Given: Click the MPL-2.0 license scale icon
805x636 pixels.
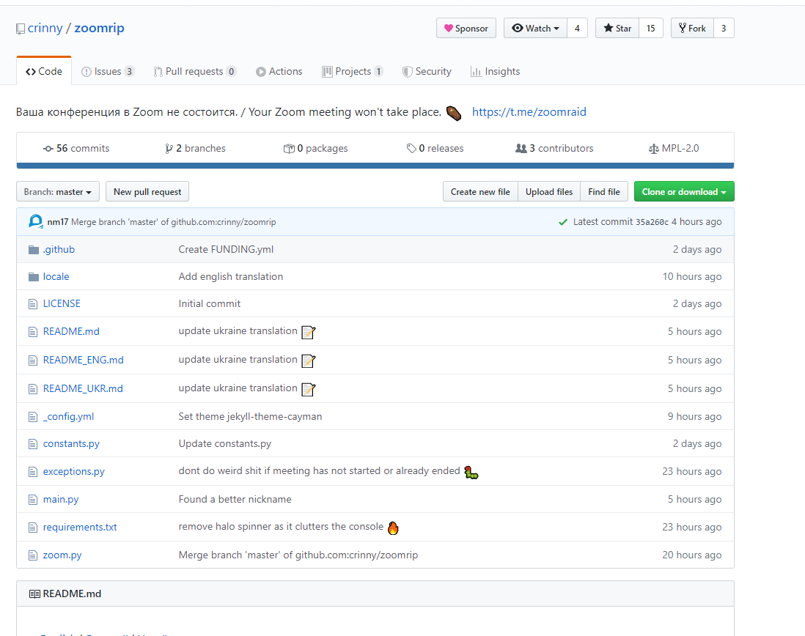Looking at the screenshot, I should (653, 149).
